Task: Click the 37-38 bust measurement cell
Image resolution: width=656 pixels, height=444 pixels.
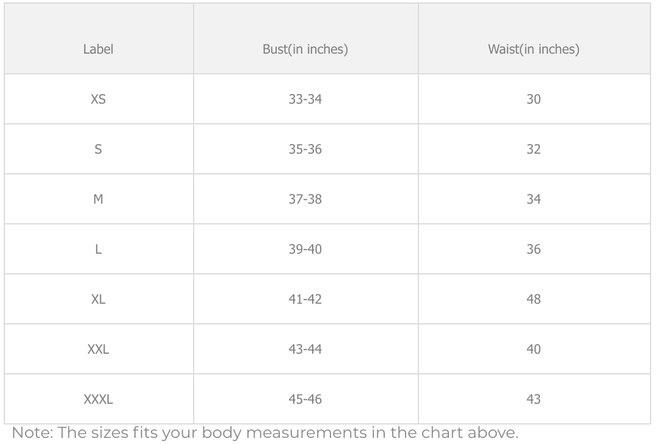Action: click(x=305, y=199)
